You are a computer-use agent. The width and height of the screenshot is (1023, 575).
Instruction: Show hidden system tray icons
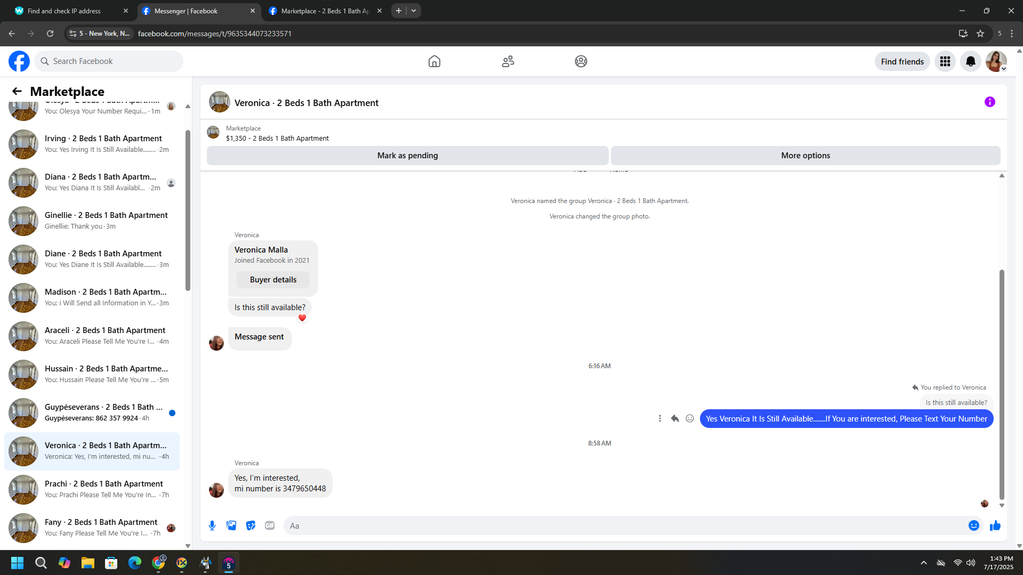[x=924, y=563]
